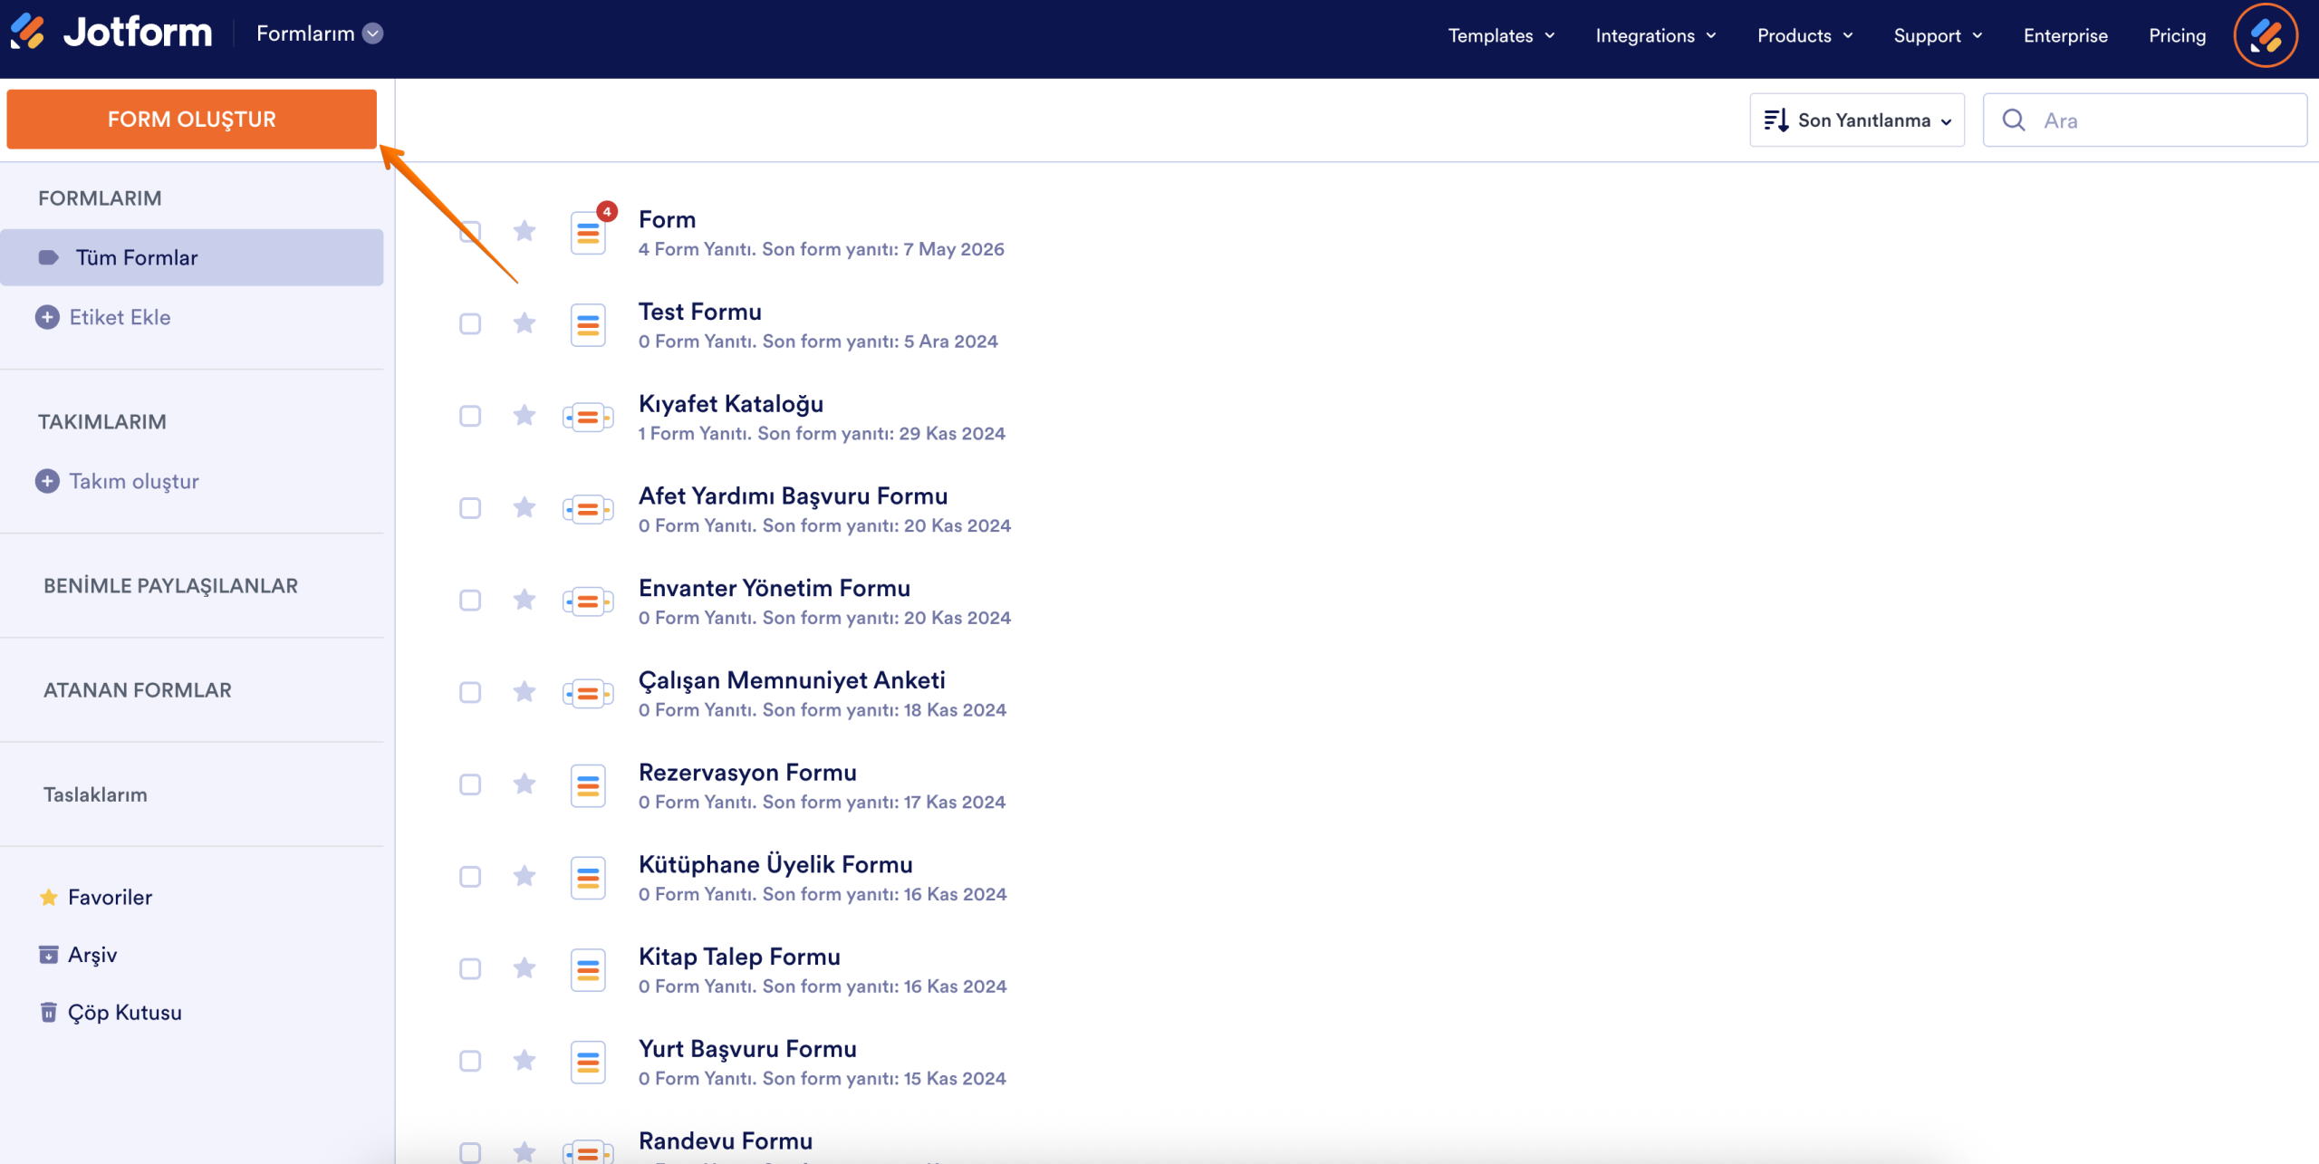This screenshot has width=2319, height=1164.
Task: Click the Ara search field
Action: coord(2145,120)
